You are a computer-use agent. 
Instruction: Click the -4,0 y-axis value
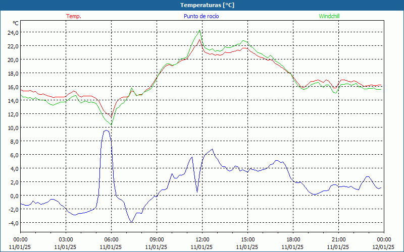click(14, 223)
